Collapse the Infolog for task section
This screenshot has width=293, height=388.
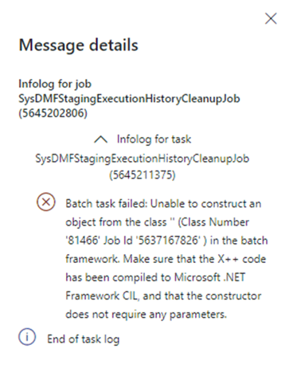tap(101, 139)
